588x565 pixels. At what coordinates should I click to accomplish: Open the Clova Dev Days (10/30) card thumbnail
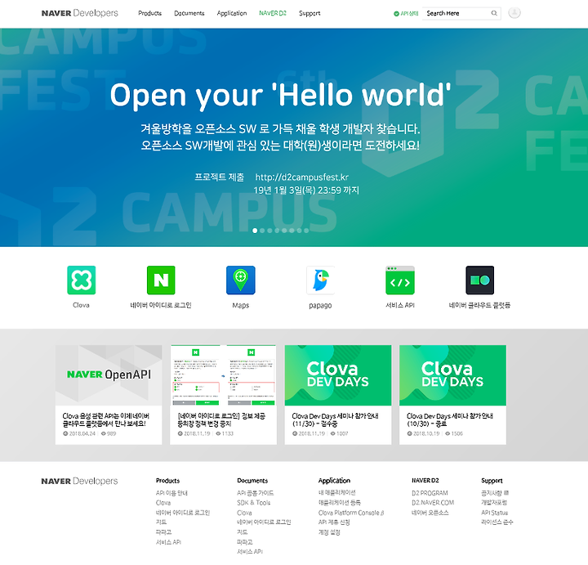452,375
